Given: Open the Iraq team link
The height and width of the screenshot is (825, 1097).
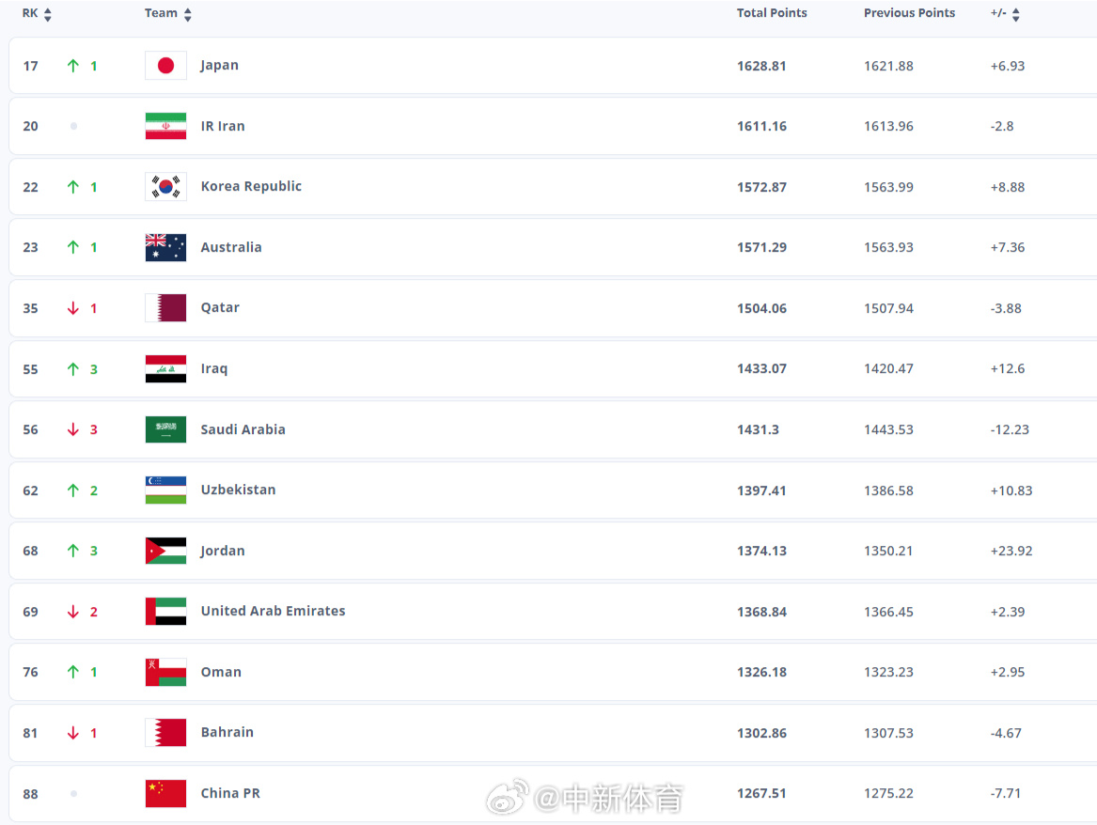Looking at the screenshot, I should point(214,368).
